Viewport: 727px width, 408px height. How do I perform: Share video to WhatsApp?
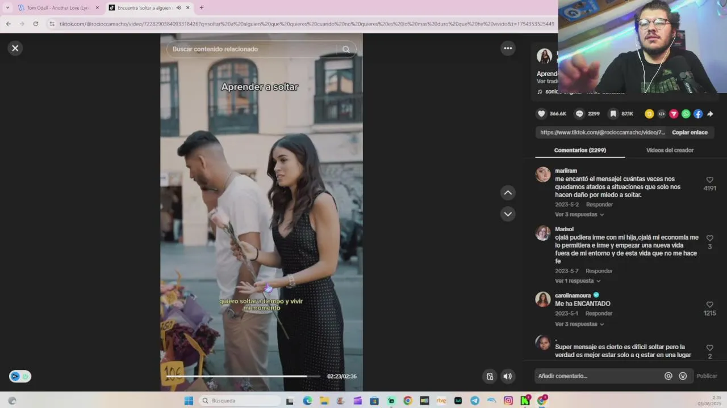click(686, 114)
